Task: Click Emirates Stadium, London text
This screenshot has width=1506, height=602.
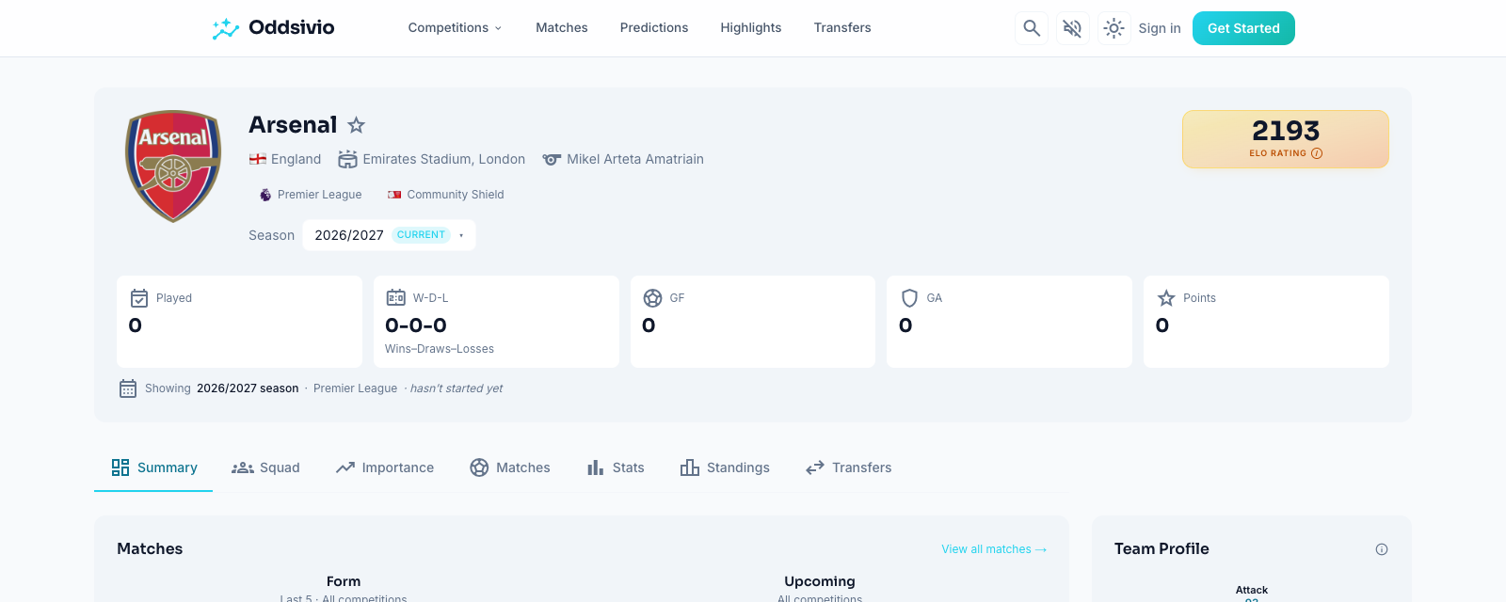Action: [444, 160]
